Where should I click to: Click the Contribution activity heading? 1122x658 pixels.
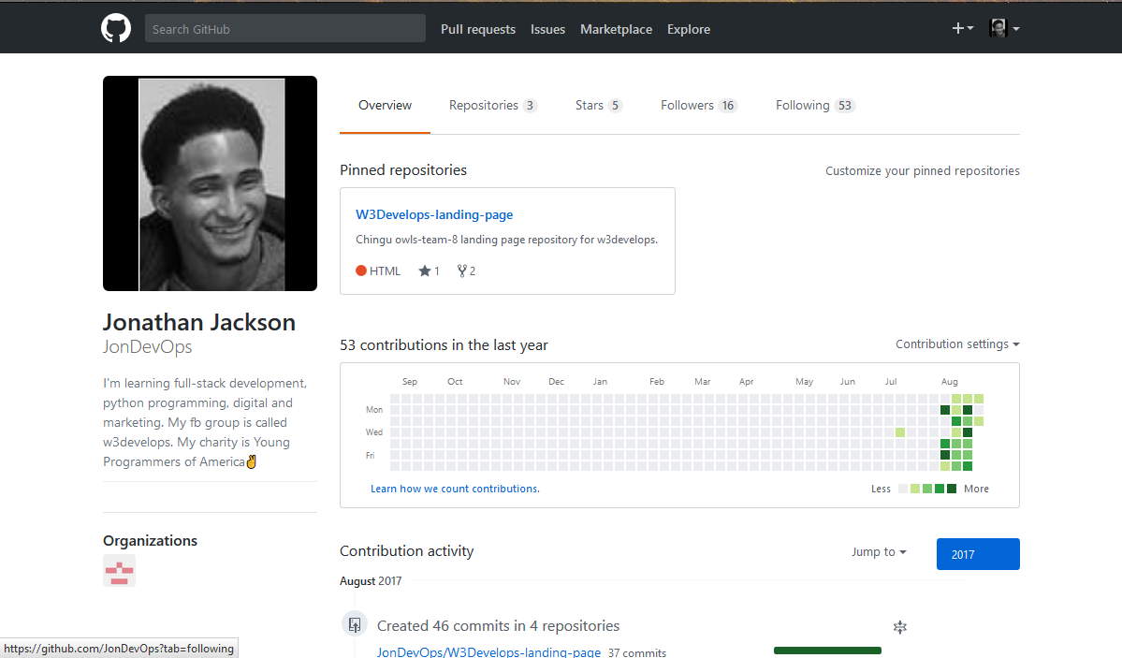coord(406,551)
